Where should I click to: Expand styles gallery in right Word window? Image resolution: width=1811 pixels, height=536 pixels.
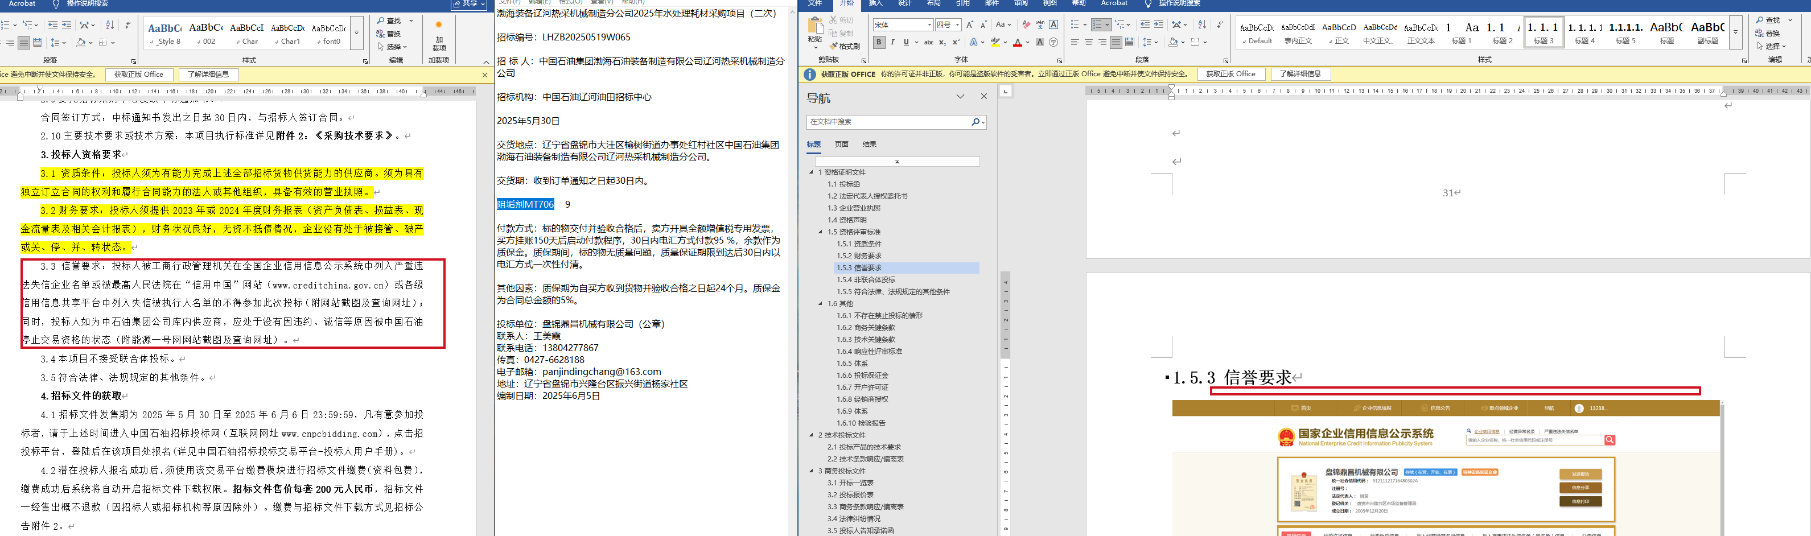point(1735,32)
